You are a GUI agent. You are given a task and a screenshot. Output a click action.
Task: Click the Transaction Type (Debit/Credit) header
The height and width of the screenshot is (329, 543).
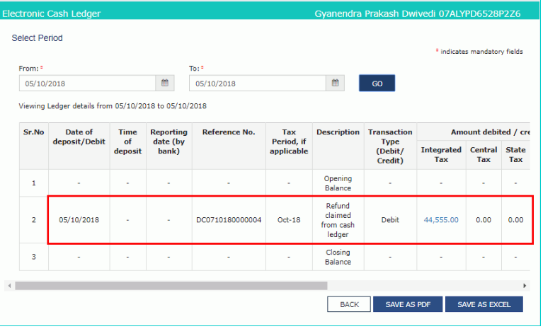click(390, 146)
